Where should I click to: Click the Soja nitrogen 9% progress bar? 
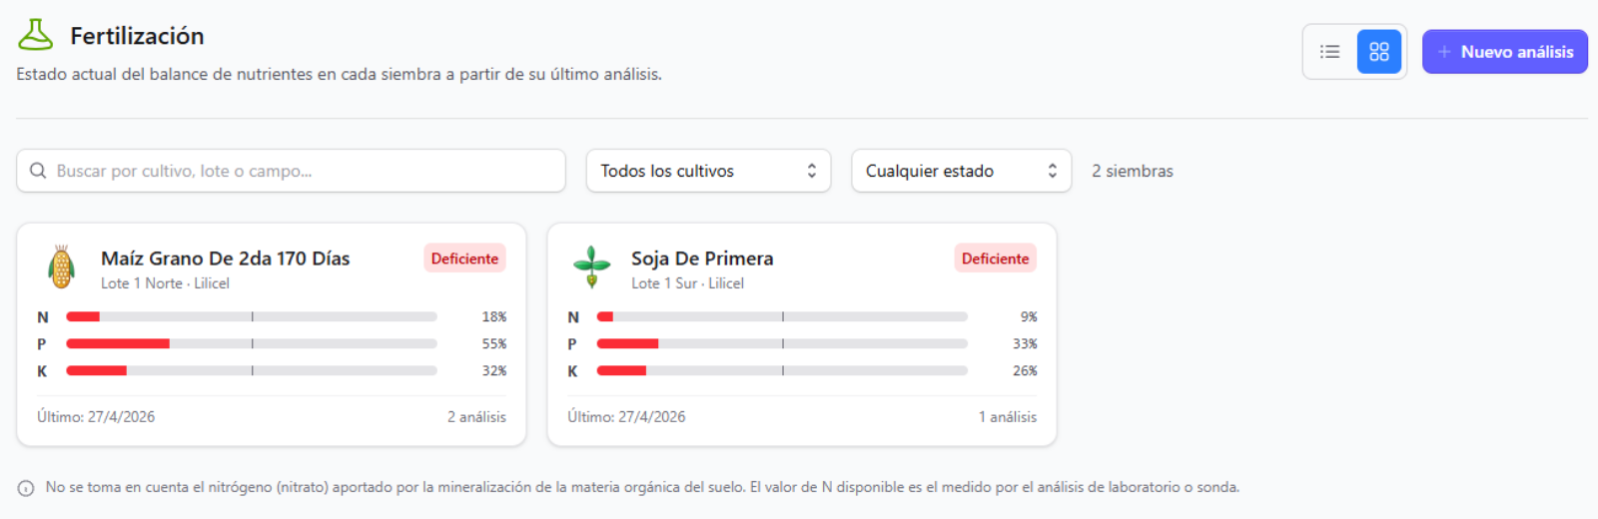[782, 316]
